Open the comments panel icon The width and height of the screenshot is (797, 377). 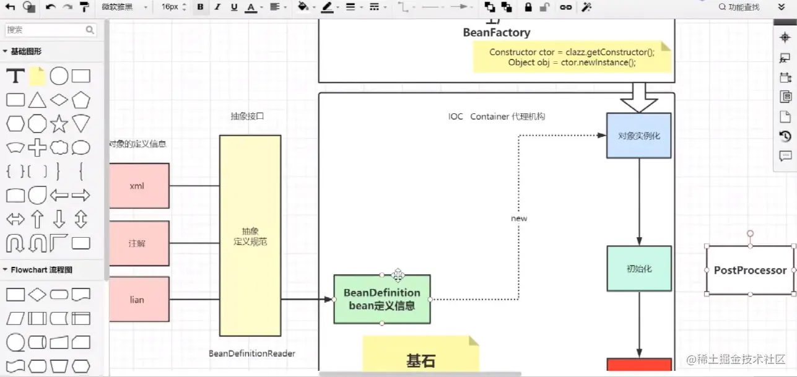point(785,155)
